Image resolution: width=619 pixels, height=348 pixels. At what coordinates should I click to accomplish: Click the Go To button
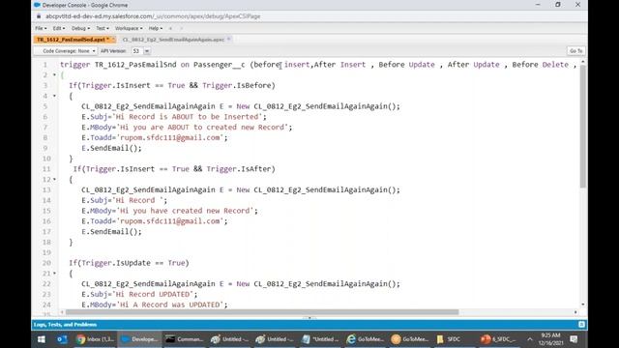click(x=576, y=51)
